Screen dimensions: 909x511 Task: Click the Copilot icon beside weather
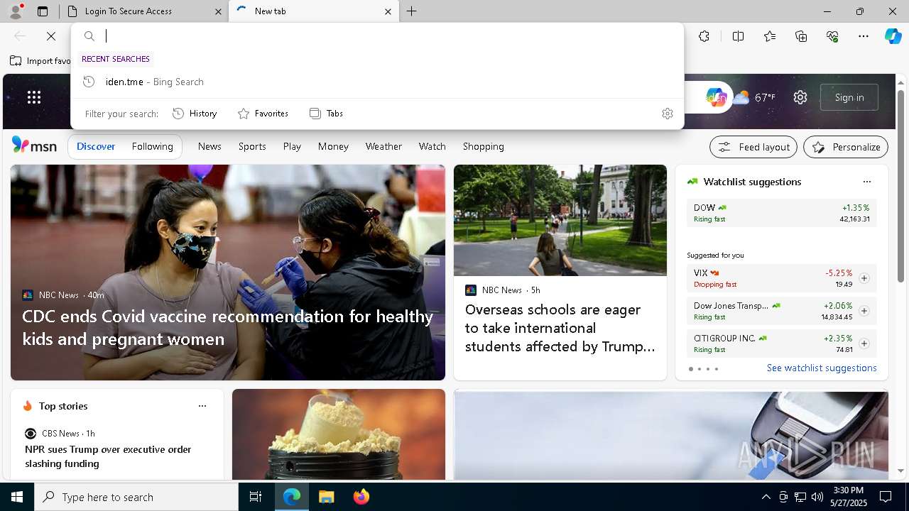(716, 97)
